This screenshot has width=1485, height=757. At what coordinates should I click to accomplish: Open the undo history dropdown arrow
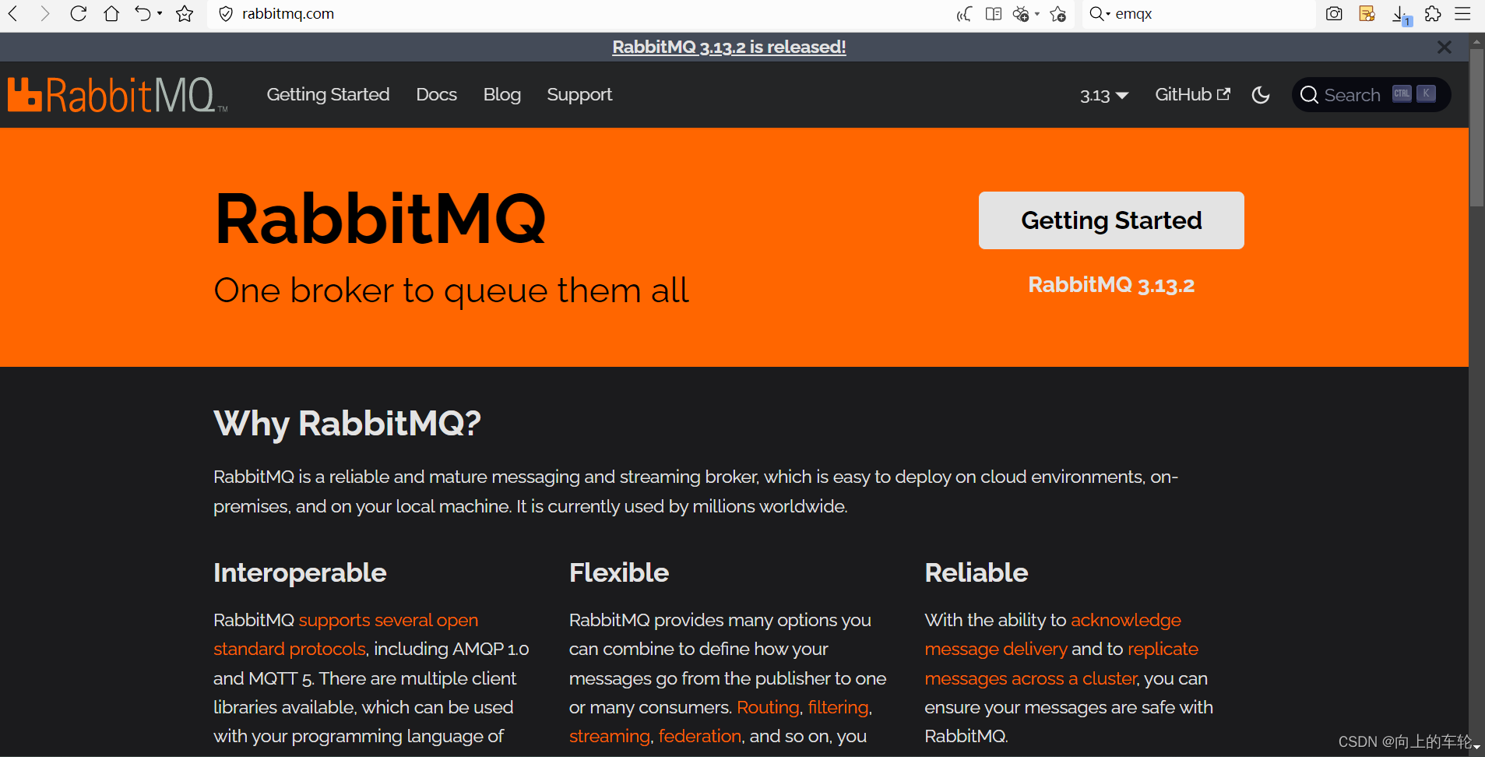click(160, 13)
